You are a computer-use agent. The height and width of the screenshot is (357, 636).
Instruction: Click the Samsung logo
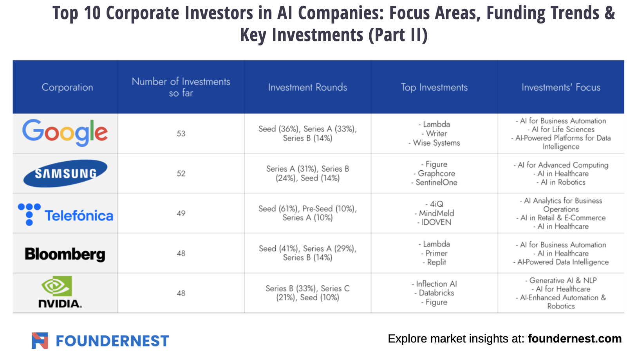click(65, 173)
